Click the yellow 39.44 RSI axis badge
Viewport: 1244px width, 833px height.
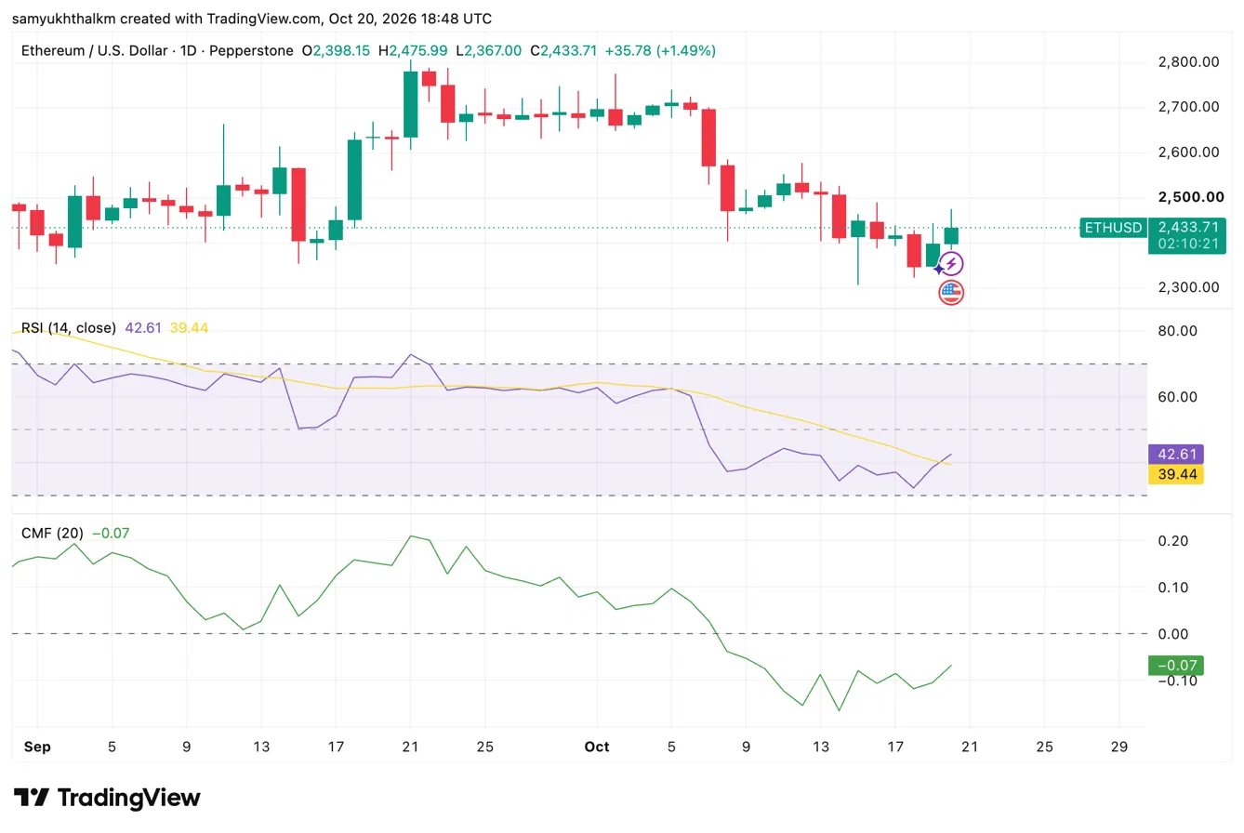coord(1176,475)
